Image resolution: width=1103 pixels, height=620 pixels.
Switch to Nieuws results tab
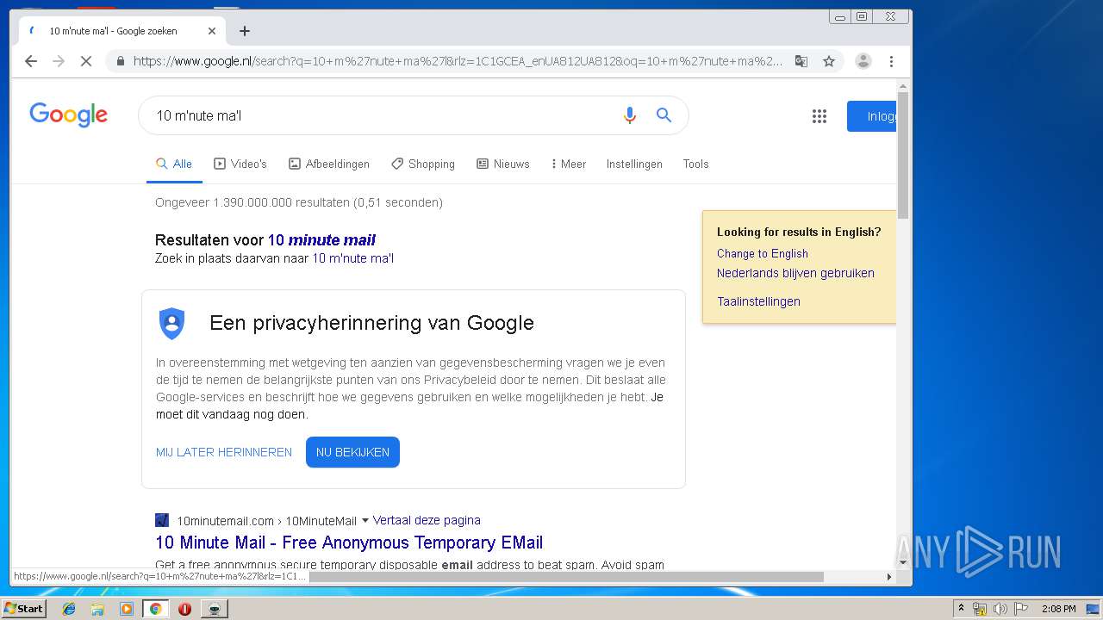[503, 164]
